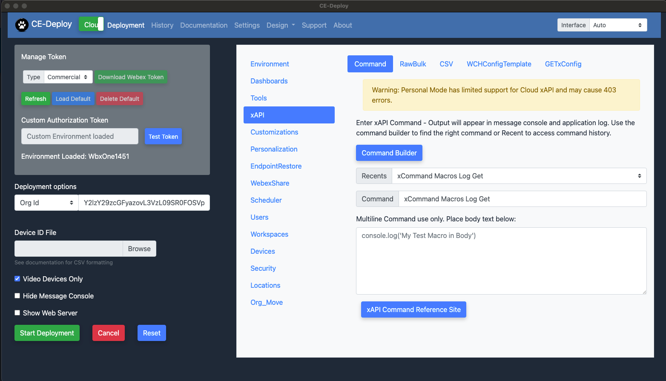Open the History menu item
Image resolution: width=666 pixels, height=381 pixels.
click(x=162, y=25)
